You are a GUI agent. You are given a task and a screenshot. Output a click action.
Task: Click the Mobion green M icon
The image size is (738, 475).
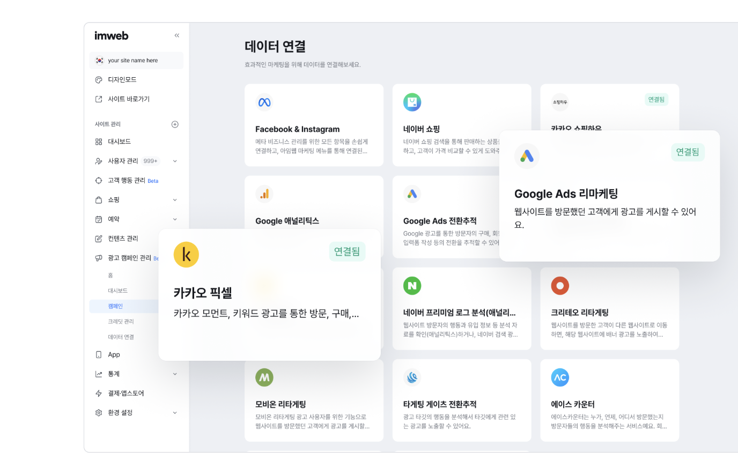coord(264,377)
